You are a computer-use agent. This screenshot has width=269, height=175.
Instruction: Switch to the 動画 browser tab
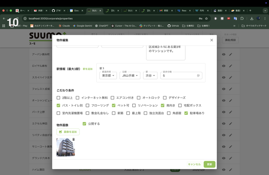tap(238, 10)
